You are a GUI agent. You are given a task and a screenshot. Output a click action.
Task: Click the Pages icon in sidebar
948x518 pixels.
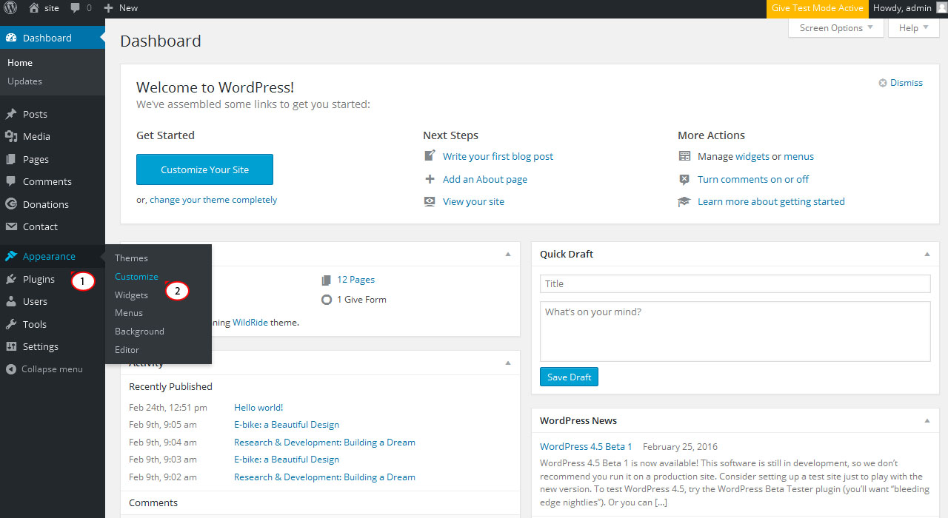pos(11,159)
